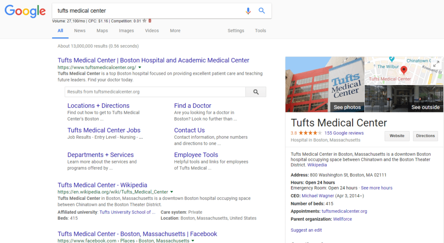Click the star icon beside Competition value
This screenshot has width=444, height=243.
click(144, 21)
